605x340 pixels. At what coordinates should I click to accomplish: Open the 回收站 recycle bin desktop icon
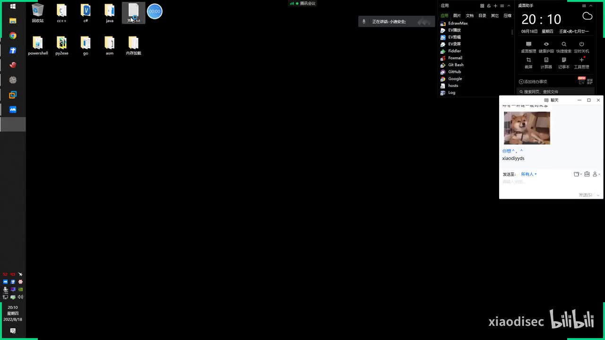coord(38,13)
